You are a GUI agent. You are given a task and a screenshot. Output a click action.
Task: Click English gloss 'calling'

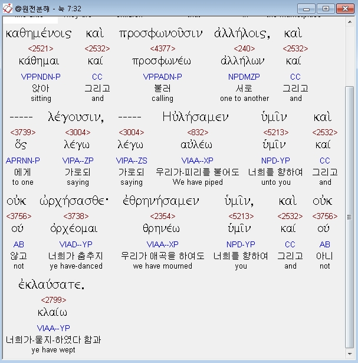point(163,99)
